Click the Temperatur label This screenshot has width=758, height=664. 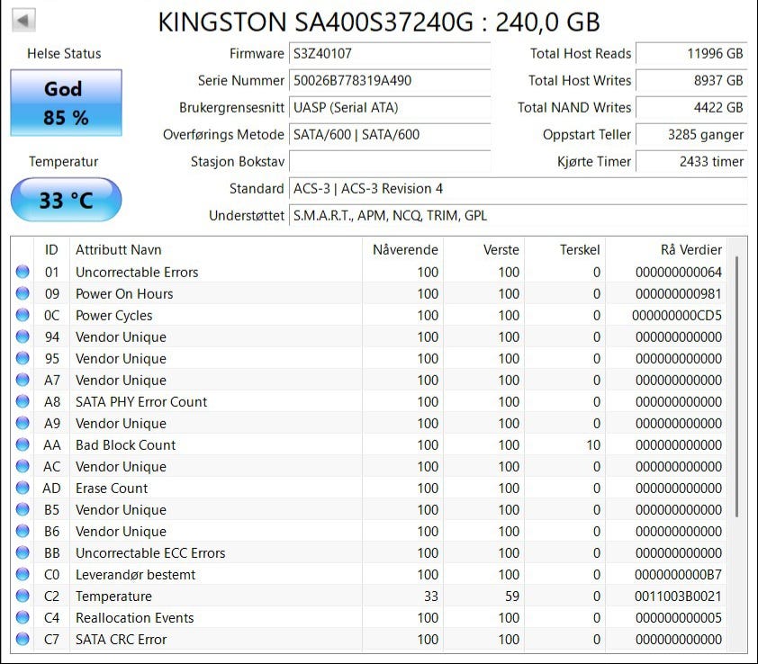pos(63,161)
